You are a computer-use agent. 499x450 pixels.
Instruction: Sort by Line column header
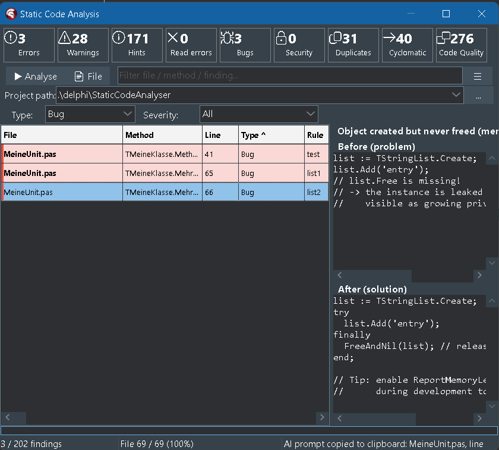pyautogui.click(x=220, y=135)
